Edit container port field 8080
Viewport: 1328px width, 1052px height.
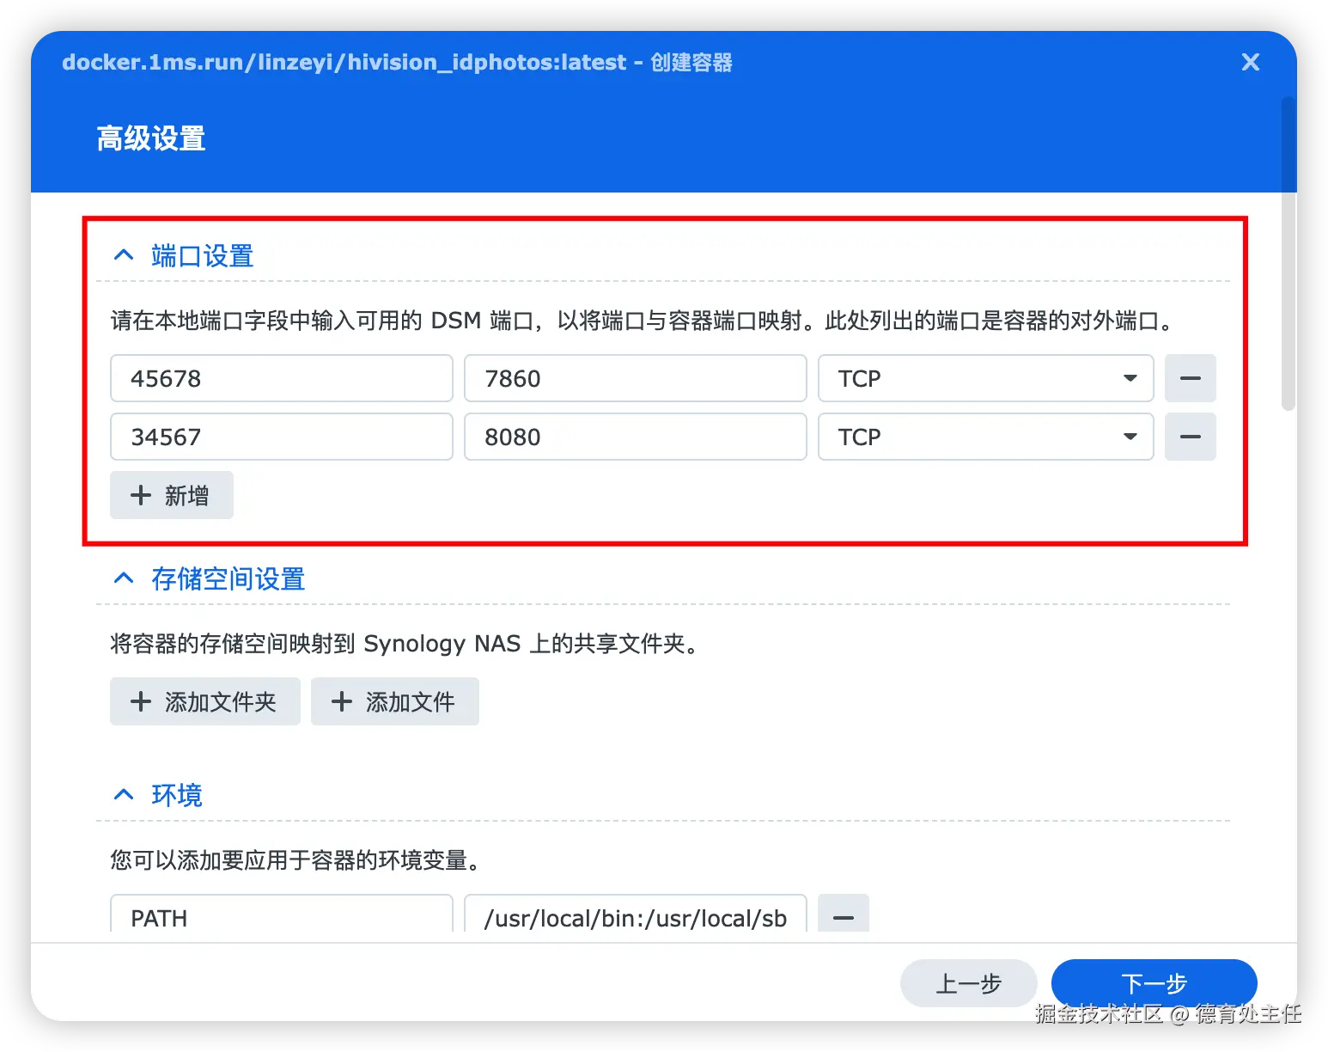[x=636, y=437]
